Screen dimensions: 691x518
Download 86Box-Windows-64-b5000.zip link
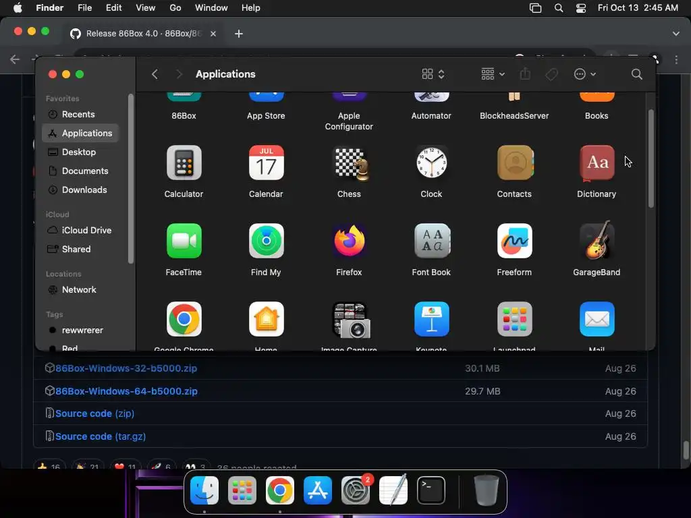[126, 391]
